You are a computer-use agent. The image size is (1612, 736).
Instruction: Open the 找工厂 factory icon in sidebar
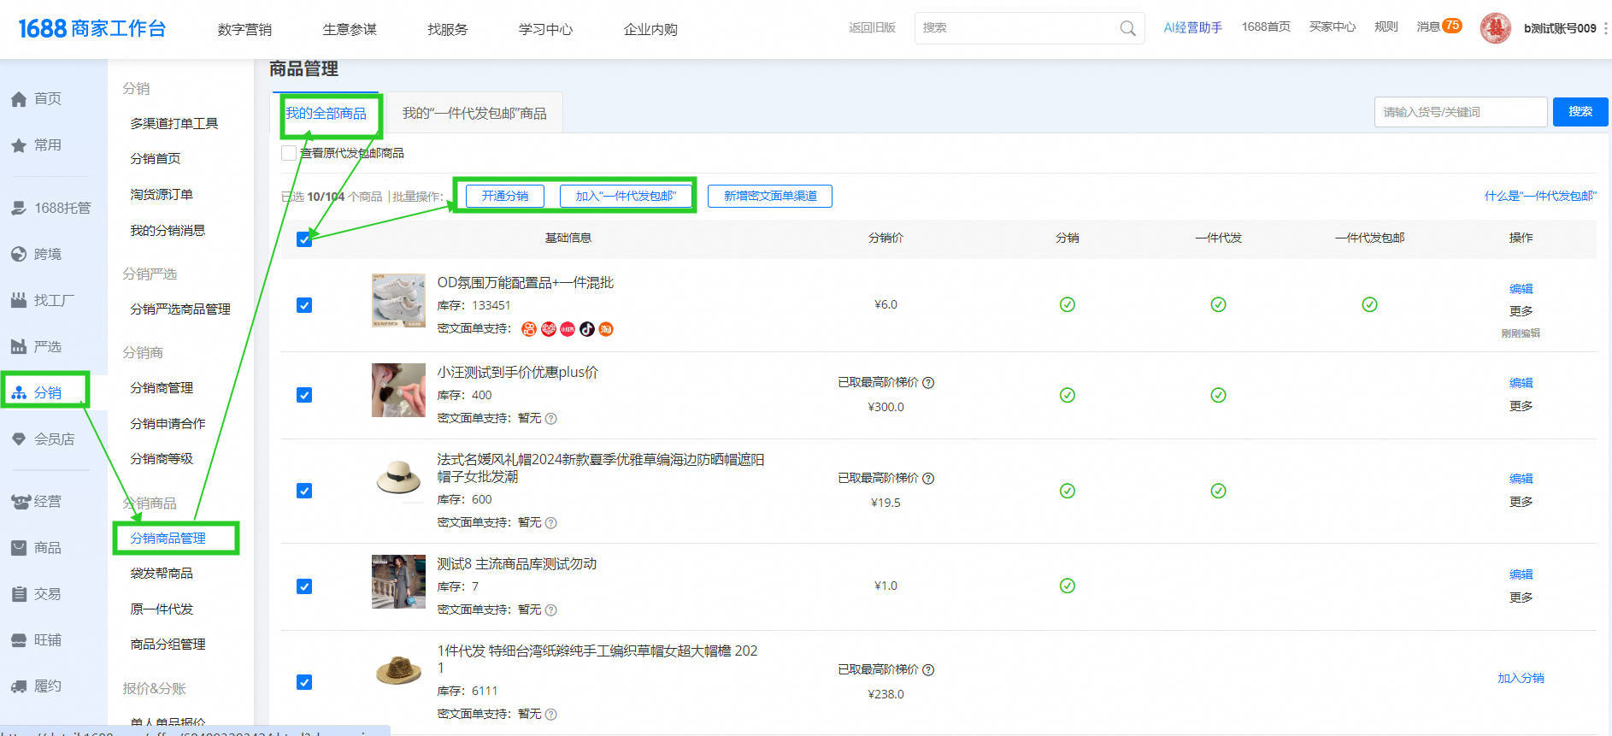pyautogui.click(x=19, y=300)
